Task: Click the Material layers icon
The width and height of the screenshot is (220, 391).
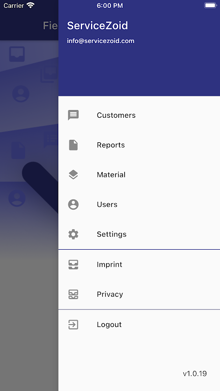Action: pos(73,175)
